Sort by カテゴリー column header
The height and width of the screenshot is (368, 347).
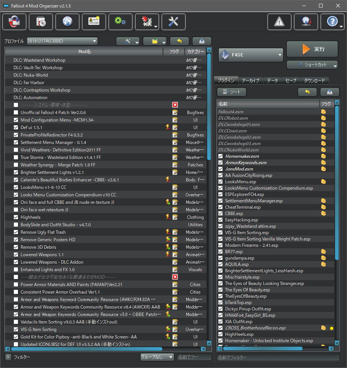point(196,52)
